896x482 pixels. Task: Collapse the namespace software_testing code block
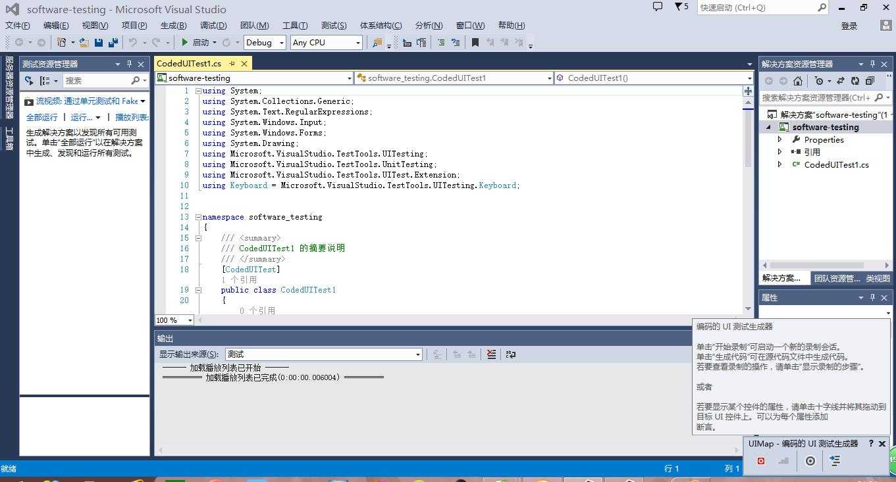pyautogui.click(x=198, y=217)
